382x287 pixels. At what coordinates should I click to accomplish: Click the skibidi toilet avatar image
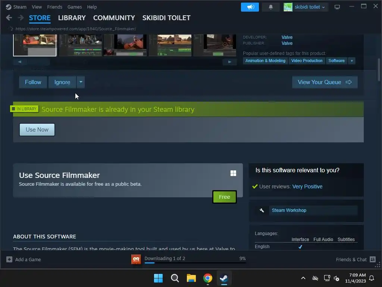click(x=288, y=7)
